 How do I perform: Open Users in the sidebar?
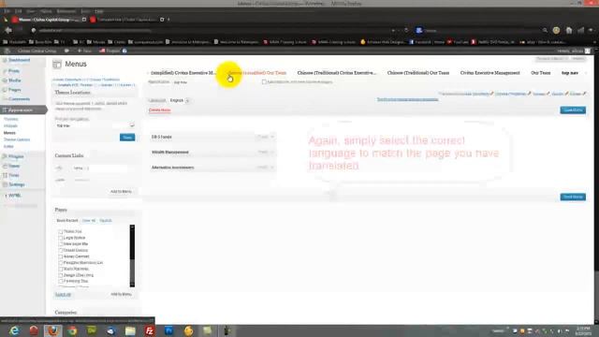[x=14, y=166]
